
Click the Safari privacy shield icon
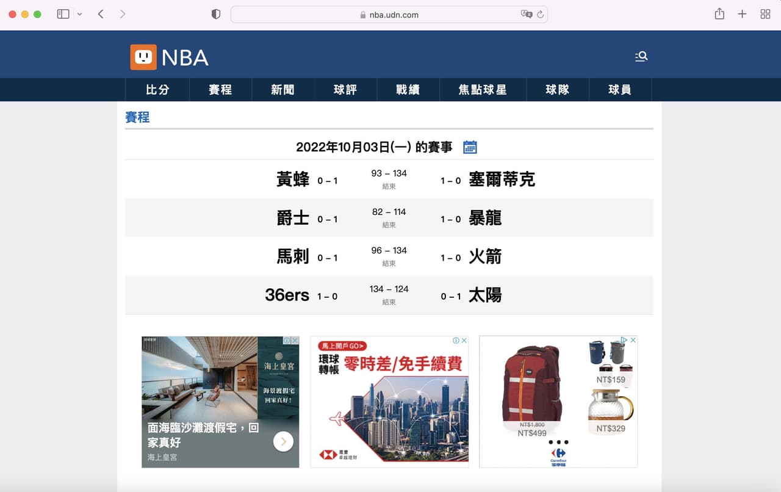(x=215, y=14)
